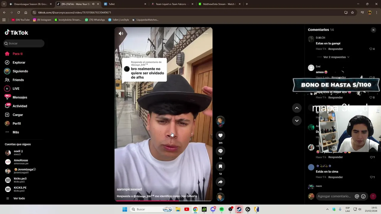Reply to the 'Estás en la cima' comment
The height and width of the screenshot is (214, 381).
(x=335, y=177)
